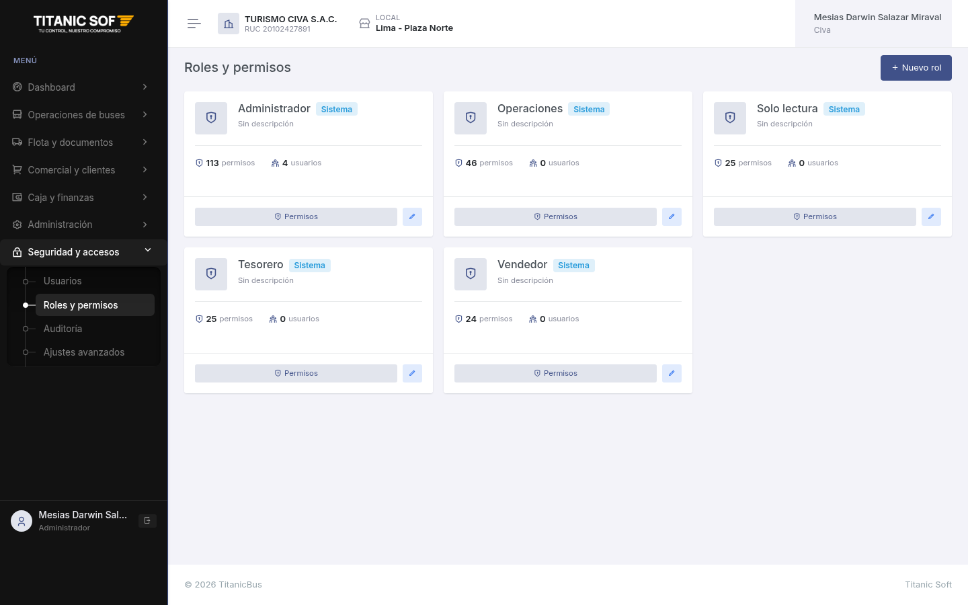This screenshot has height=605, width=968.
Task: Open the Usuarios submenu item
Action: click(x=95, y=281)
